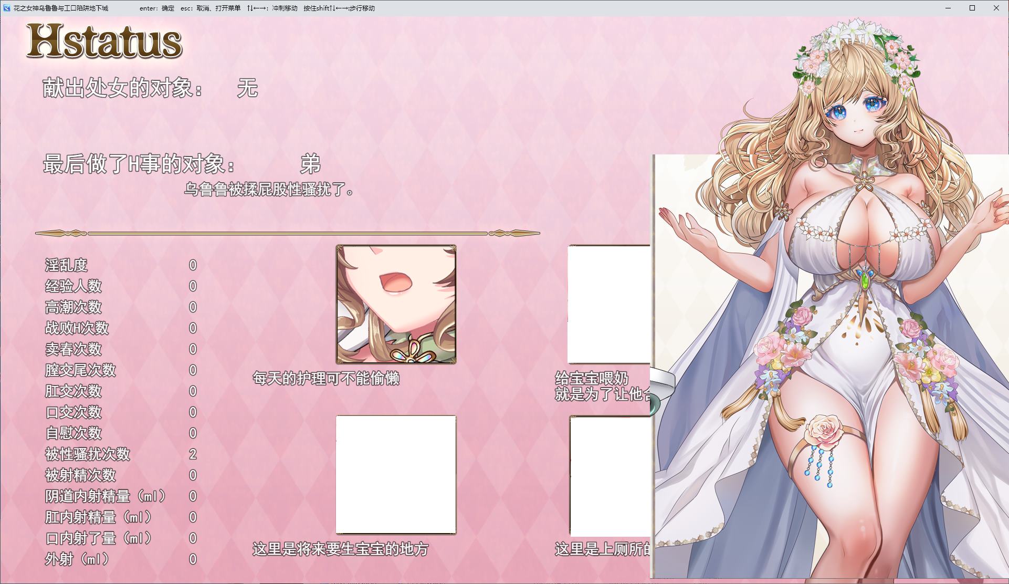Click the 每天的护理可不能偷懒 caption
Viewport: 1009px width, 584px height.
pos(326,379)
